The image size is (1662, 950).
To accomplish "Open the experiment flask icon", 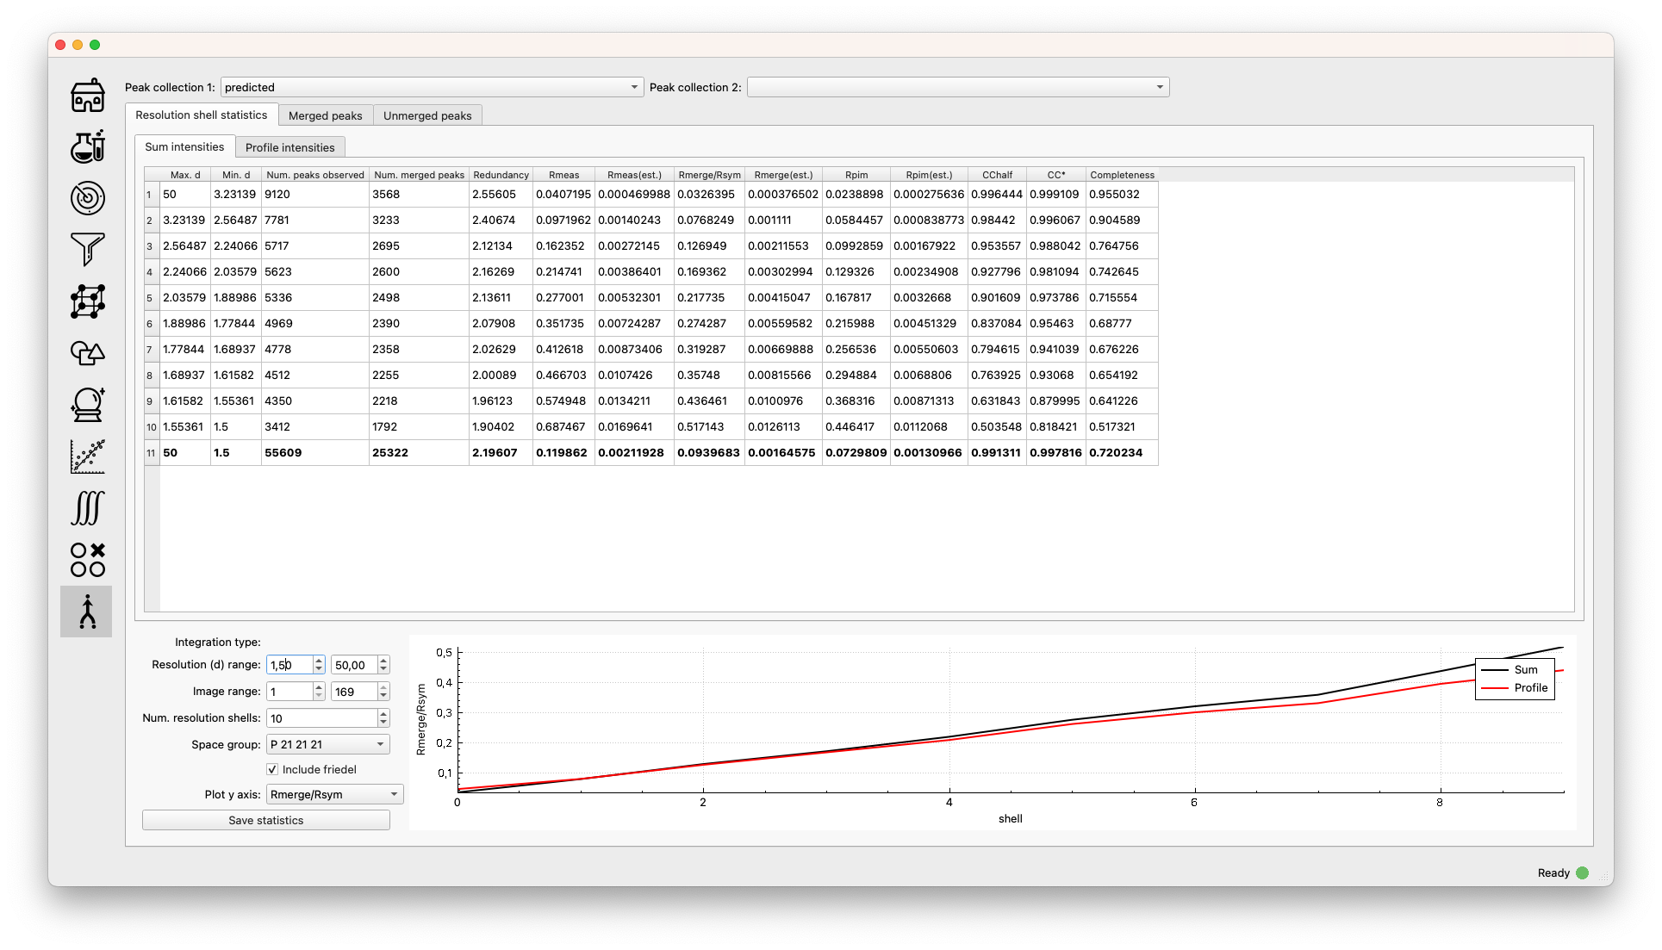I will pyautogui.click(x=87, y=146).
